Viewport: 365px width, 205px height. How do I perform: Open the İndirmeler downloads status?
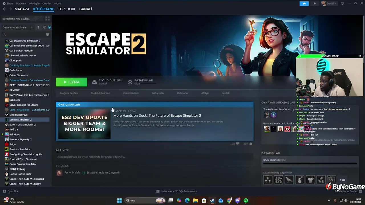point(177,191)
